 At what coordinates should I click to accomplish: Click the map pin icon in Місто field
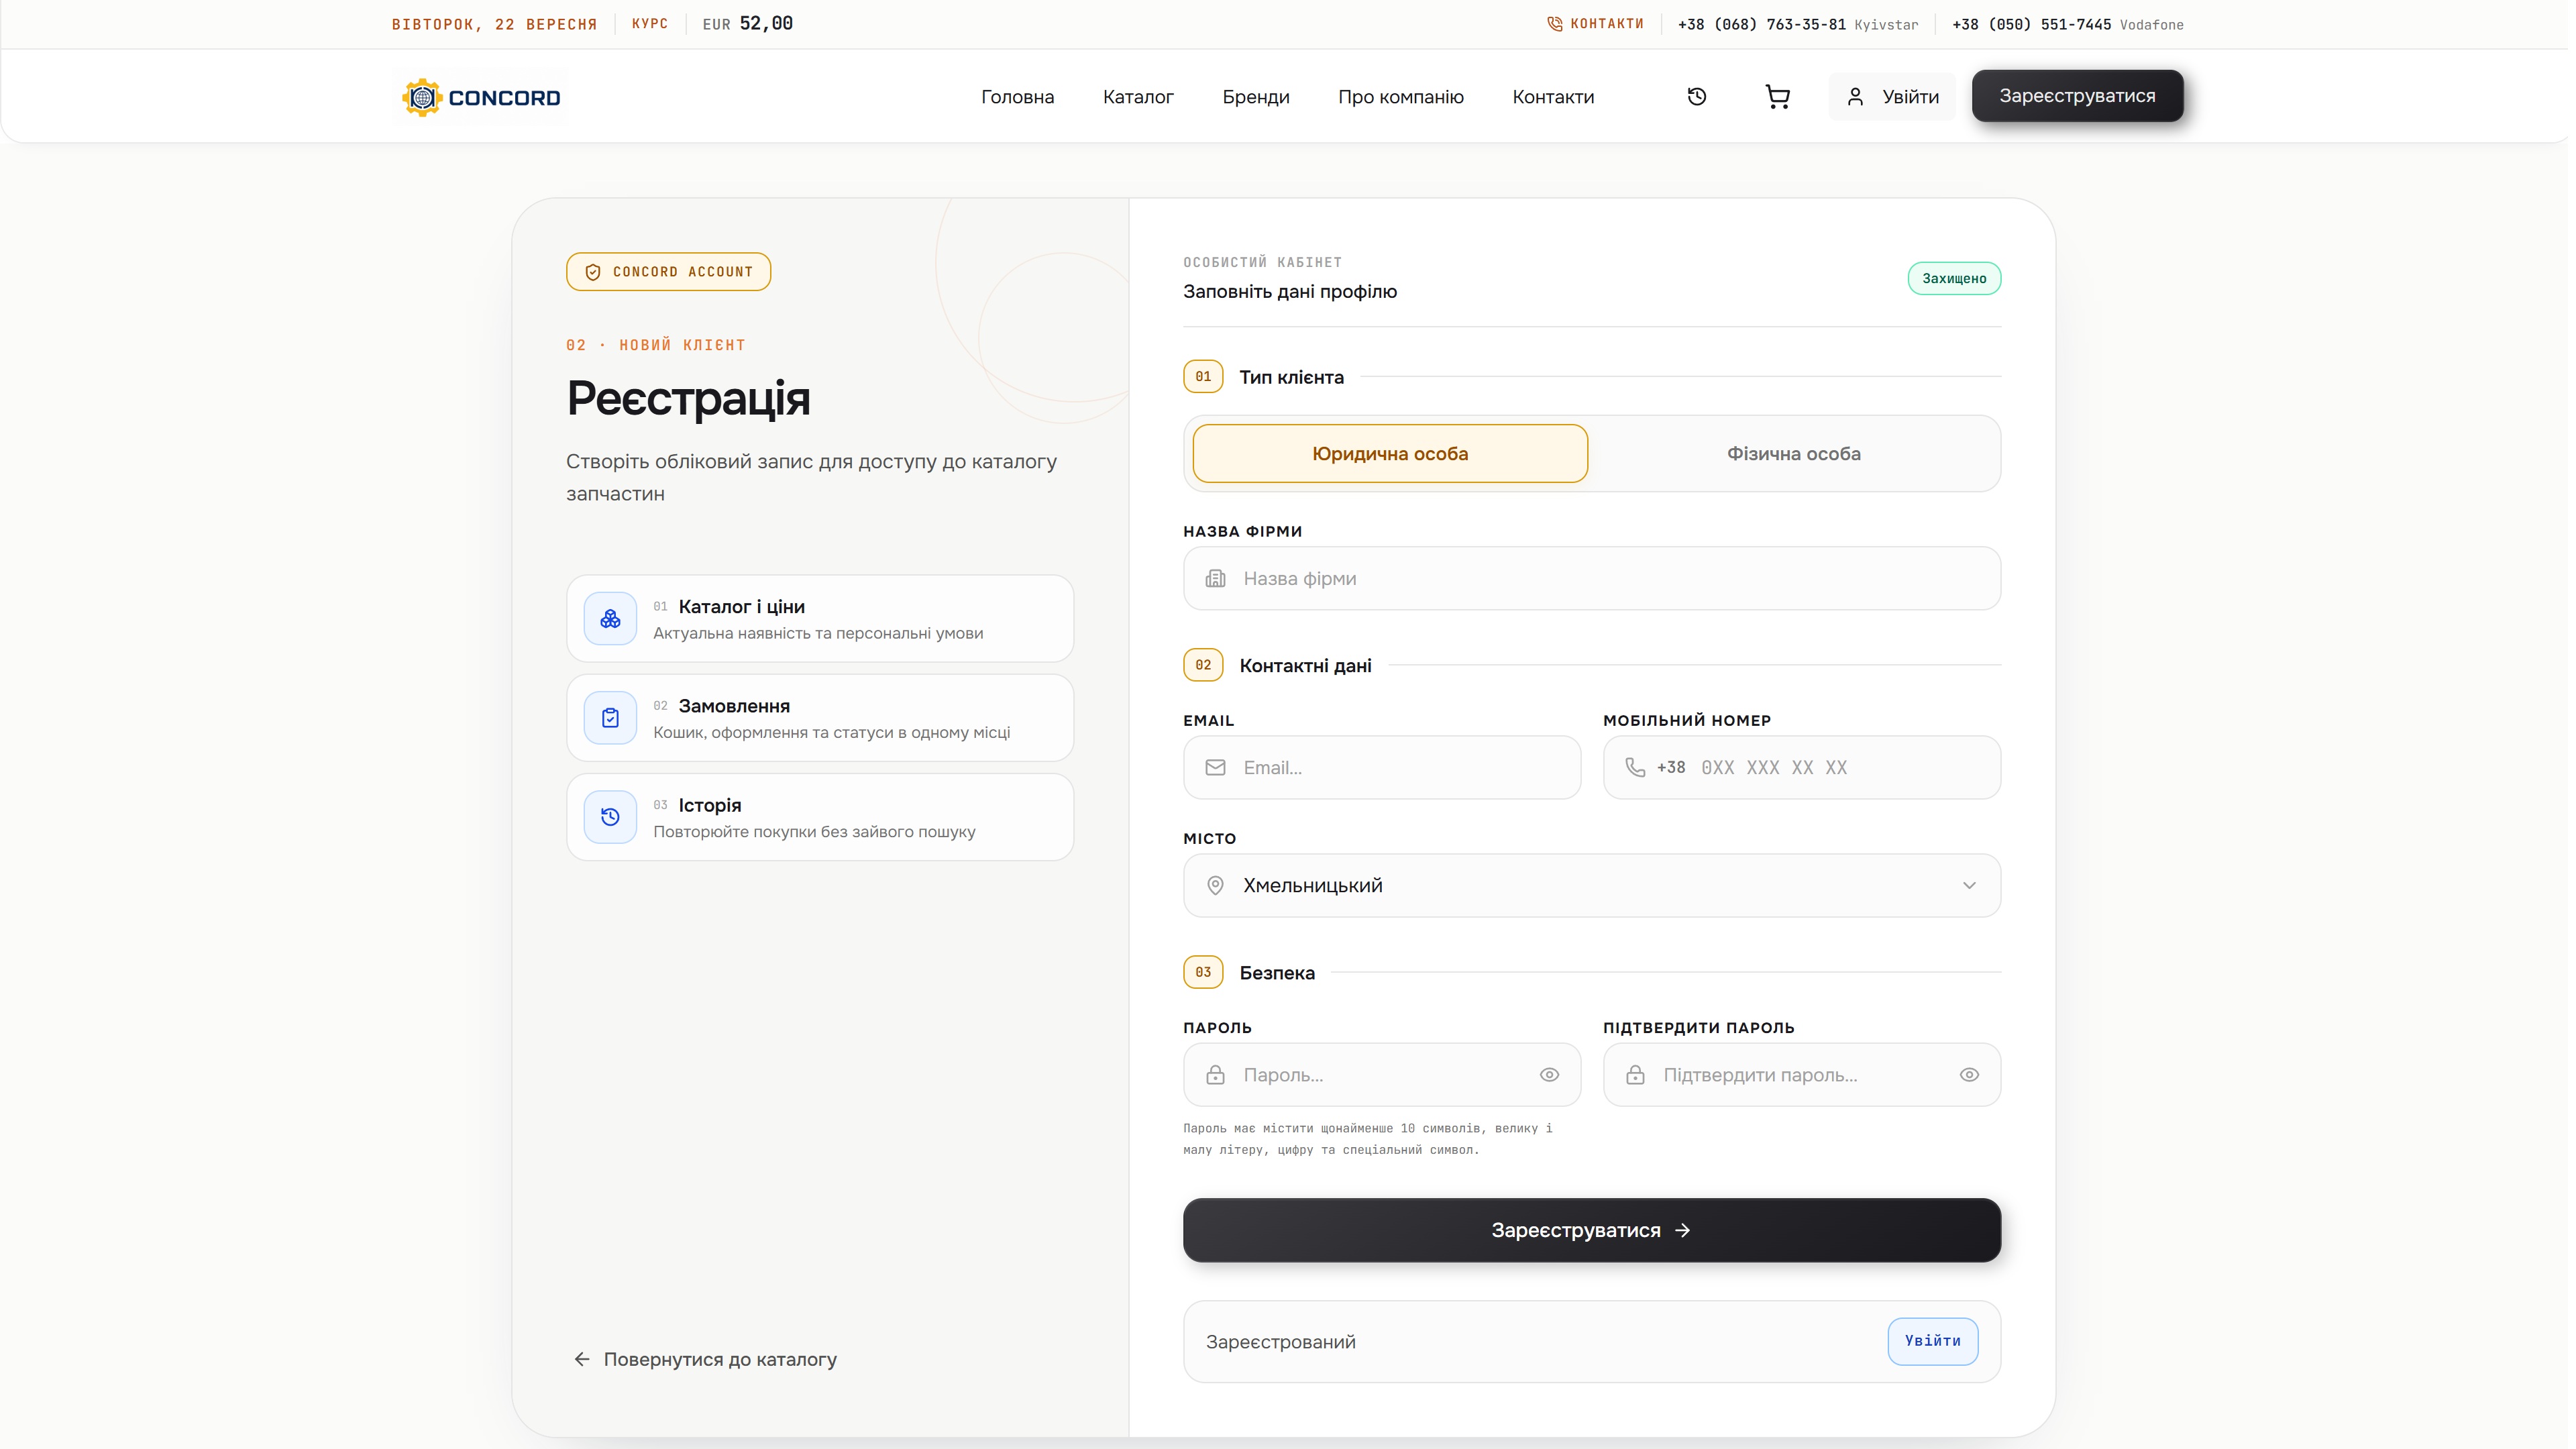click(1215, 885)
